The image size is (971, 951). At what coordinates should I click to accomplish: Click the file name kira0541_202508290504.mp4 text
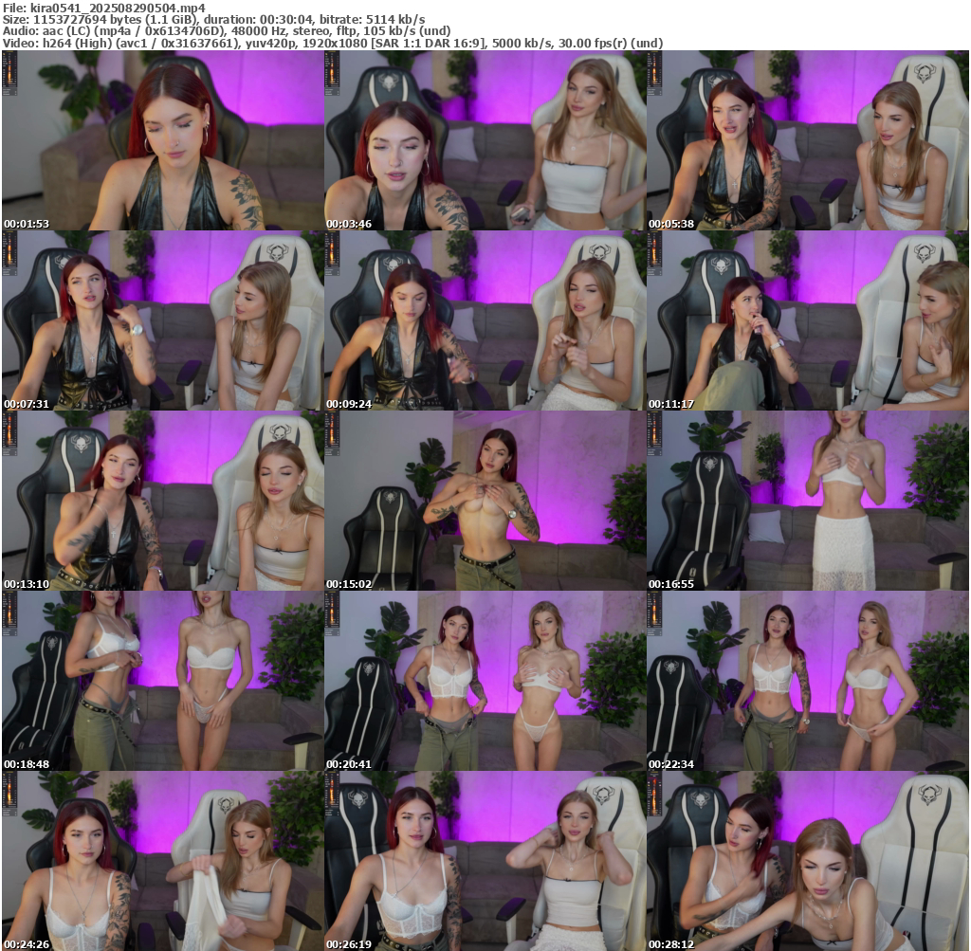tap(118, 8)
